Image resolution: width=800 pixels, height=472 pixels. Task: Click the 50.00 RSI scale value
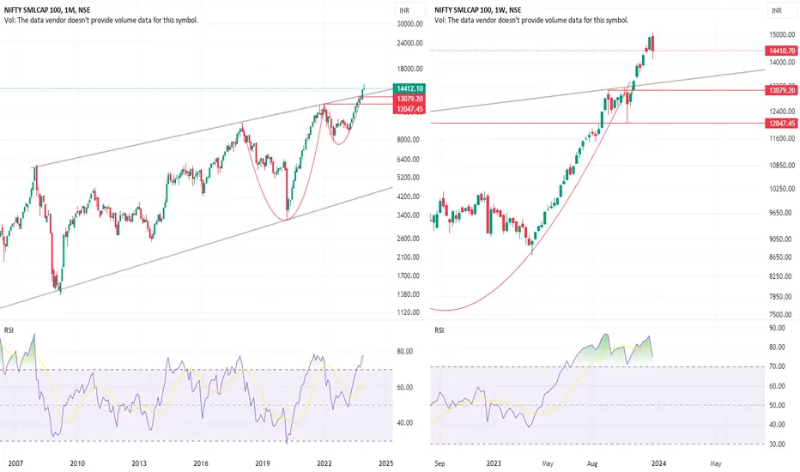tap(777, 405)
